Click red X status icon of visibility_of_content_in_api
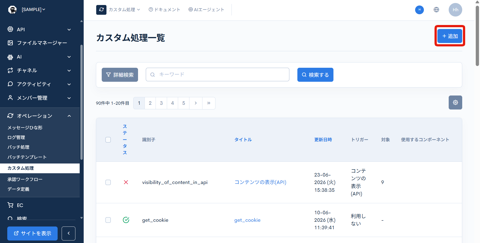 pyautogui.click(x=126, y=182)
